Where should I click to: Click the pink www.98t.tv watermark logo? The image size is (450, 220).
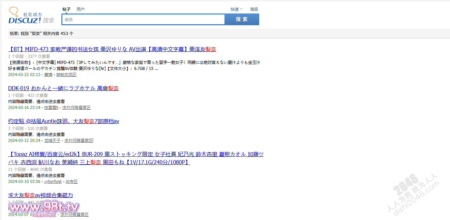(44, 207)
